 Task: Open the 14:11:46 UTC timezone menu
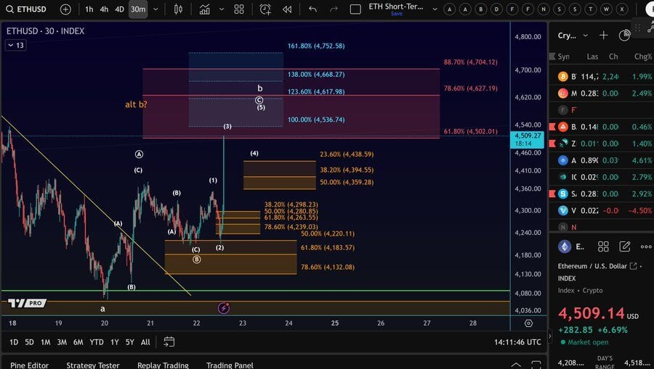[x=517, y=342]
